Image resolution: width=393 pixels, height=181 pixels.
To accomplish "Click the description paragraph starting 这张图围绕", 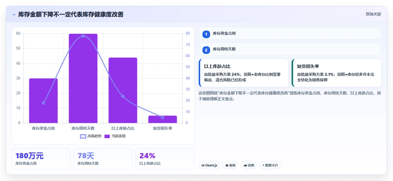I will [290, 96].
